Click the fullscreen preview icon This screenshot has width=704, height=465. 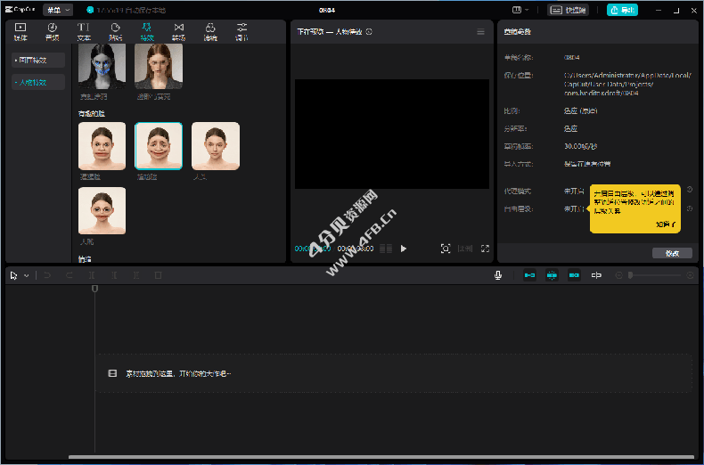486,249
